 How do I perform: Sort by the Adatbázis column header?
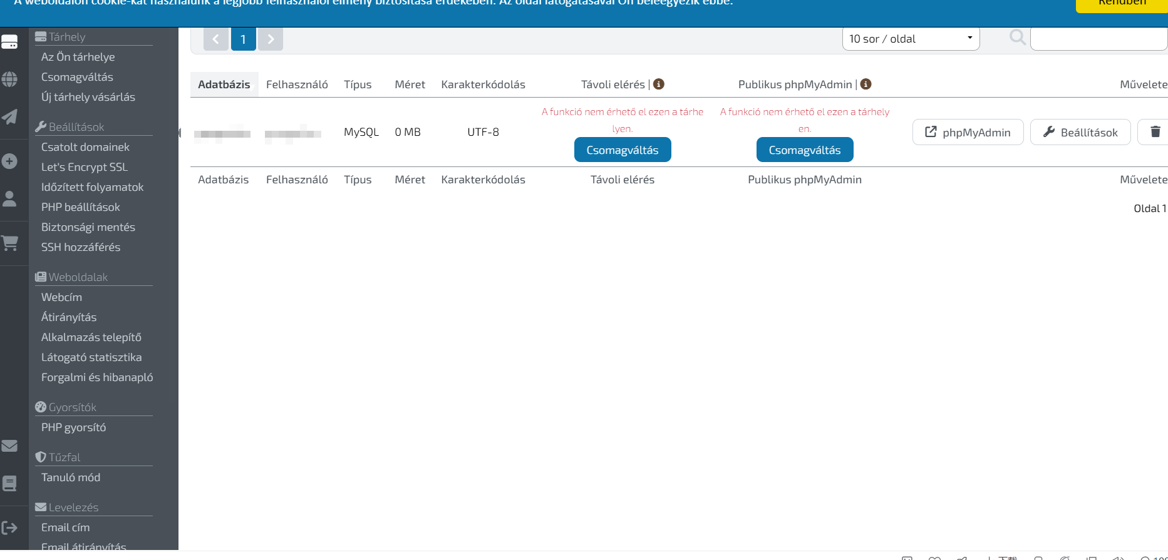coord(224,84)
